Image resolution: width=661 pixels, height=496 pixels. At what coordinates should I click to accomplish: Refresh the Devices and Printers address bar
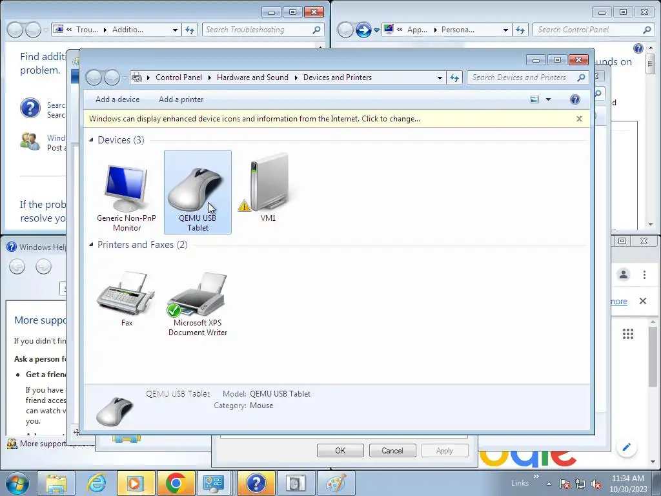coord(454,77)
